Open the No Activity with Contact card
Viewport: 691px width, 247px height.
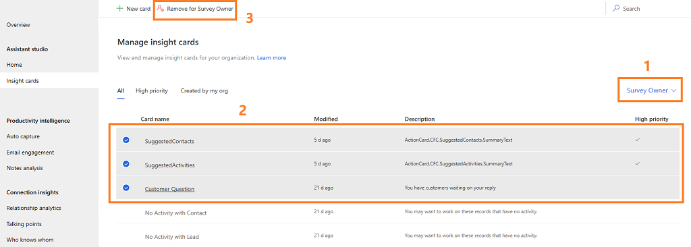coord(176,213)
